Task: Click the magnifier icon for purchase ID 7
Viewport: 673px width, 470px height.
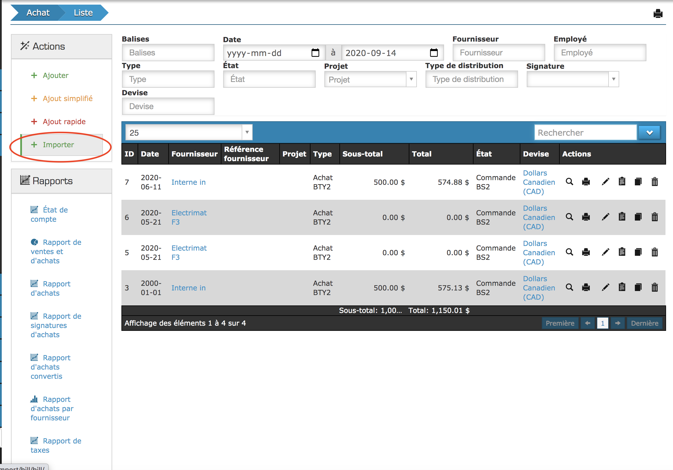Action: (569, 182)
